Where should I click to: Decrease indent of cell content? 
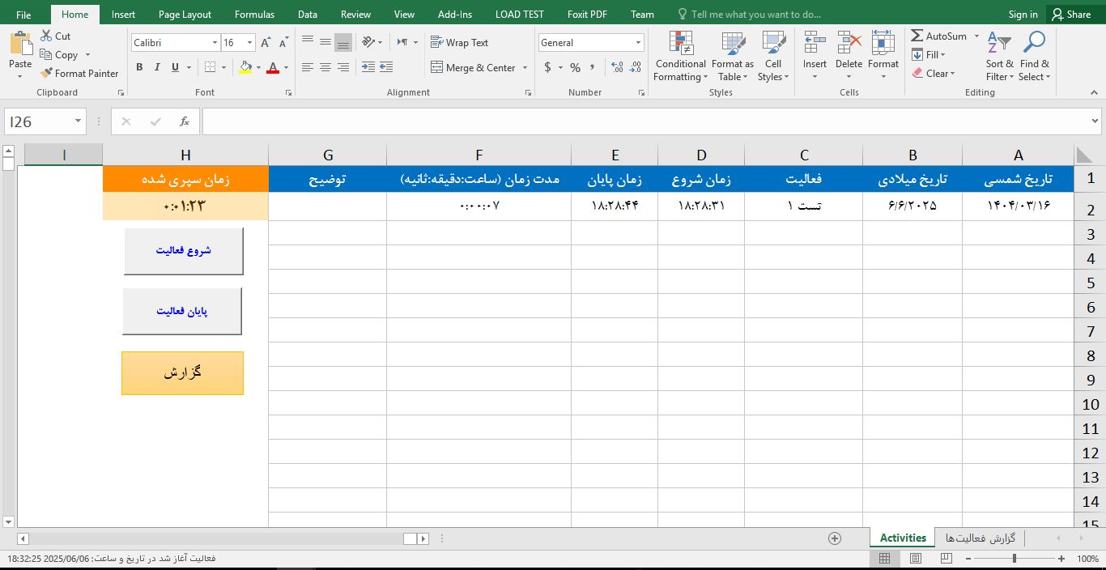pyautogui.click(x=368, y=67)
